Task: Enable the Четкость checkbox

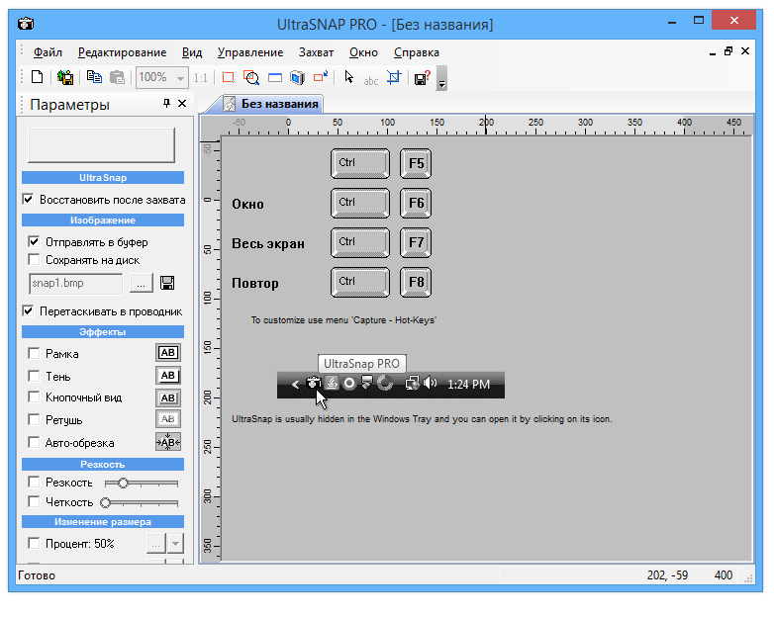Action: click(34, 501)
